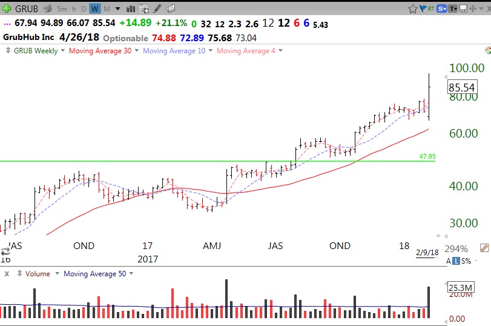
Task: Click the GrubHub Inc company name
Action: coord(28,38)
